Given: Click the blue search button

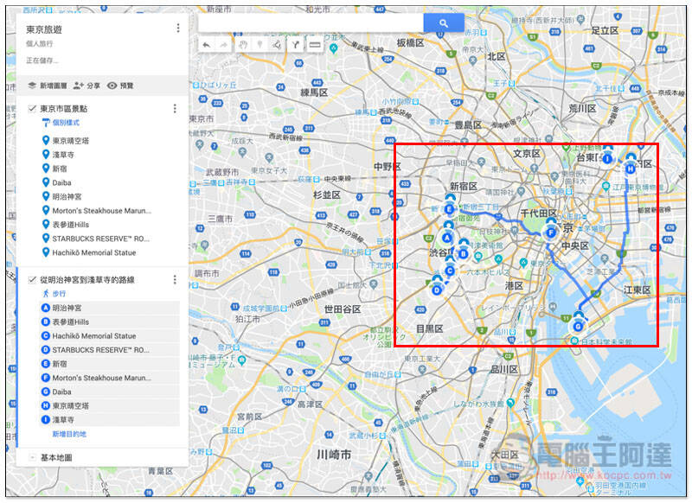Looking at the screenshot, I should (444, 23).
